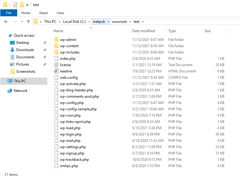240x177 pixels.
Task: Select Local Disk (C:) in the breadcrumb
Action: point(74,22)
